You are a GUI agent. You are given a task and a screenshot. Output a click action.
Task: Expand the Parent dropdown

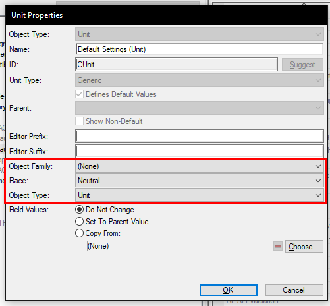point(200,107)
